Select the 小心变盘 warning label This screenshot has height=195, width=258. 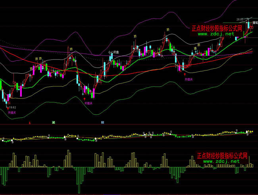tap(113, 52)
